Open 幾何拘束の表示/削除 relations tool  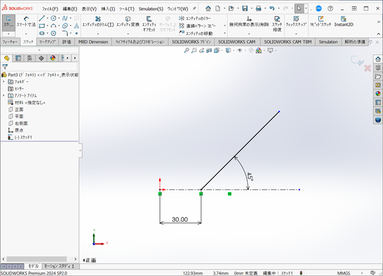pyautogui.click(x=249, y=22)
